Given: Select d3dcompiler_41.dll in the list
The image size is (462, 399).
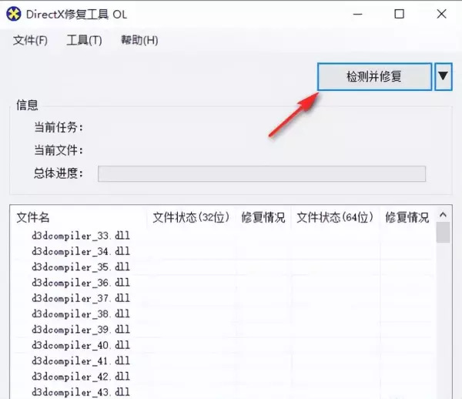Looking at the screenshot, I should 81,360.
